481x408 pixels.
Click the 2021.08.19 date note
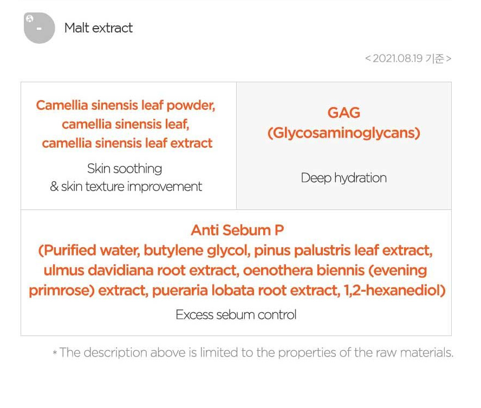click(408, 58)
